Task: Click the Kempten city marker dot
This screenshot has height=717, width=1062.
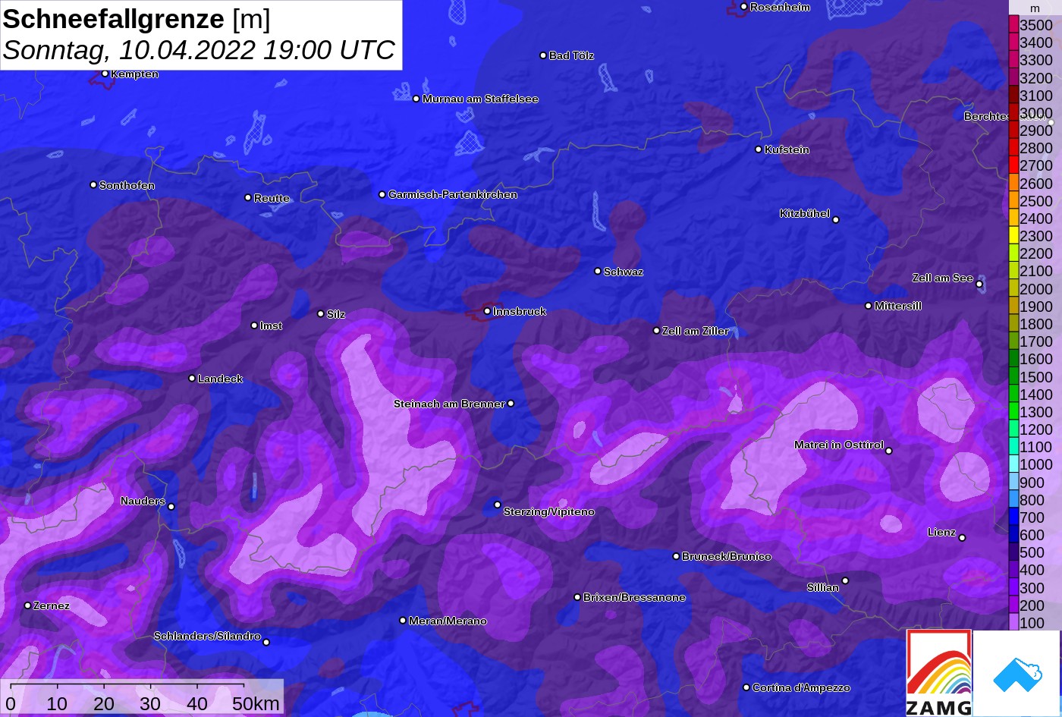Action: (x=105, y=74)
